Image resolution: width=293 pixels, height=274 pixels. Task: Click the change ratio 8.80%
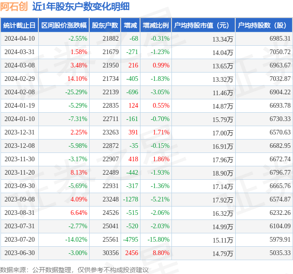[x=161, y=253]
